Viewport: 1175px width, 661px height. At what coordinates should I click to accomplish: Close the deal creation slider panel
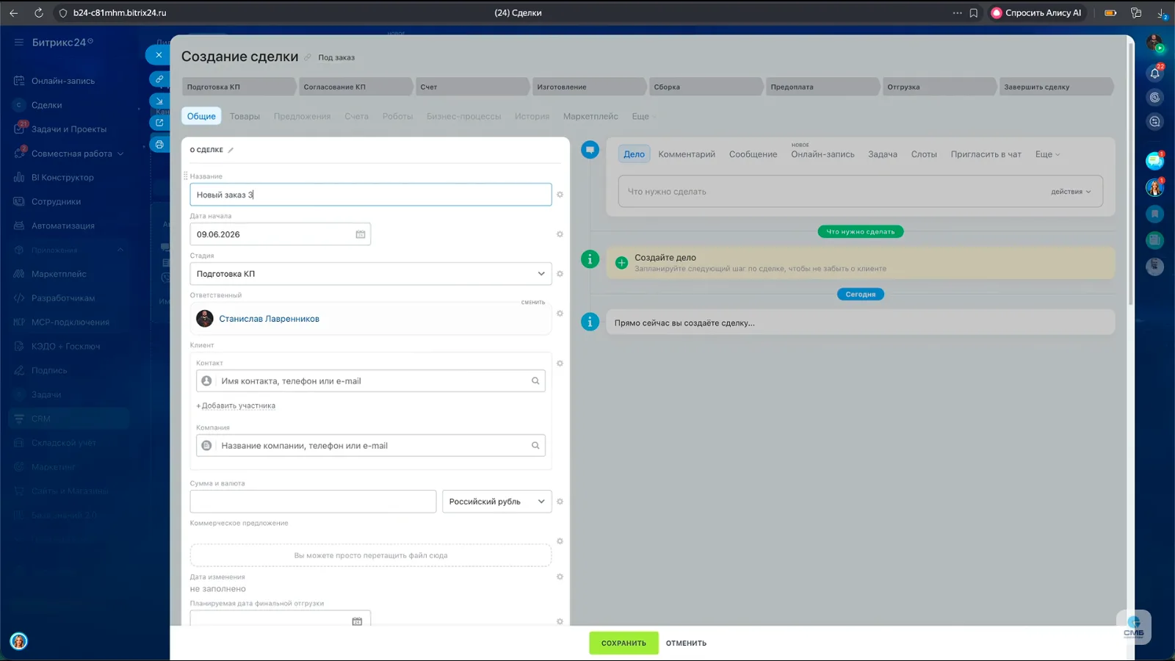[159, 55]
